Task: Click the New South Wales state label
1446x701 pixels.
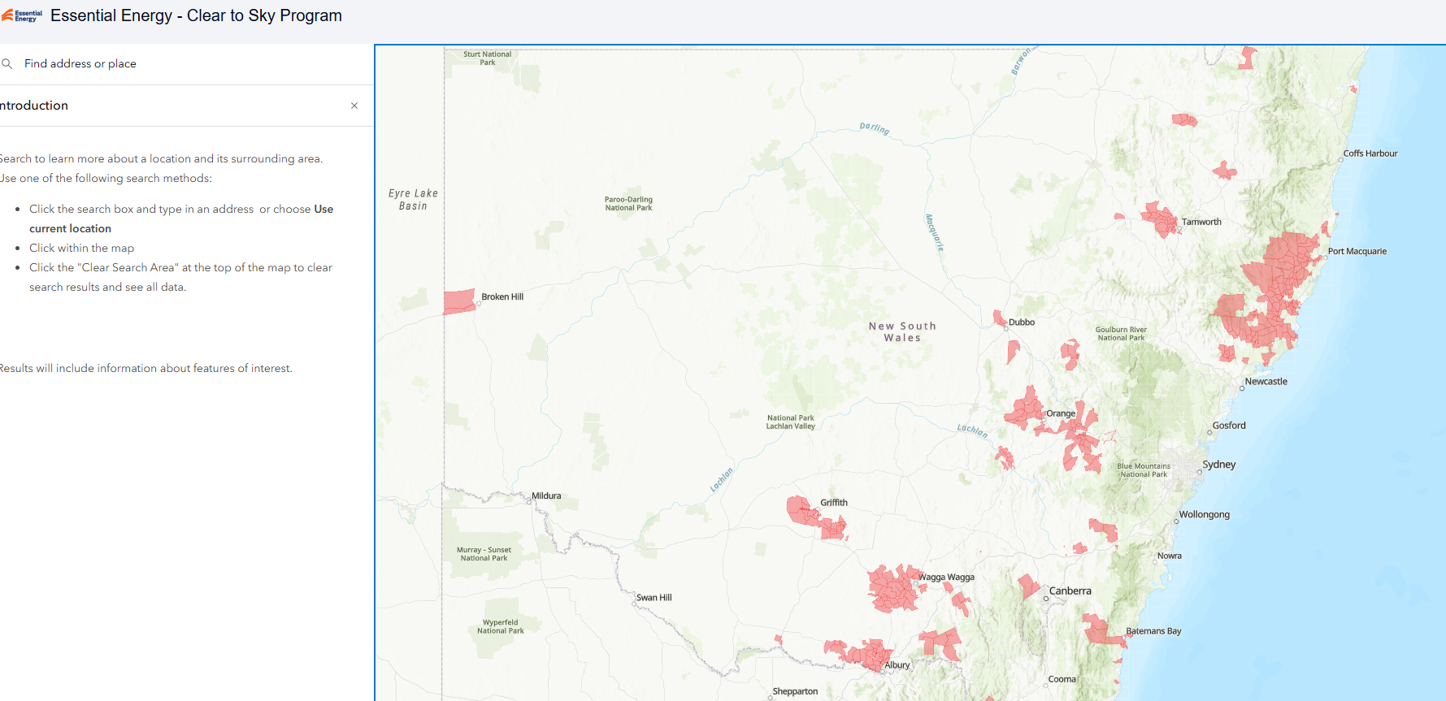Action: pos(902,332)
